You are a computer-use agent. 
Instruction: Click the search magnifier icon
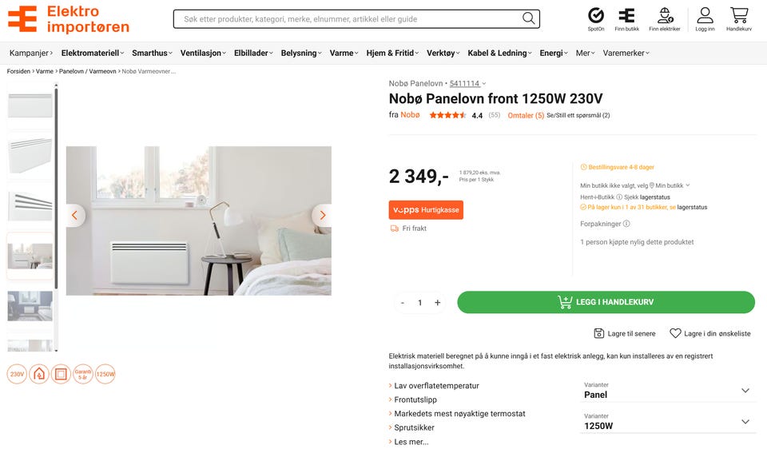pyautogui.click(x=529, y=18)
